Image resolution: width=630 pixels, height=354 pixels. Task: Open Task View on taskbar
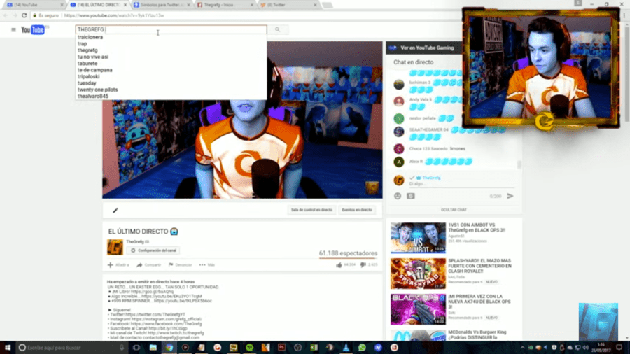pyautogui.click(x=136, y=348)
